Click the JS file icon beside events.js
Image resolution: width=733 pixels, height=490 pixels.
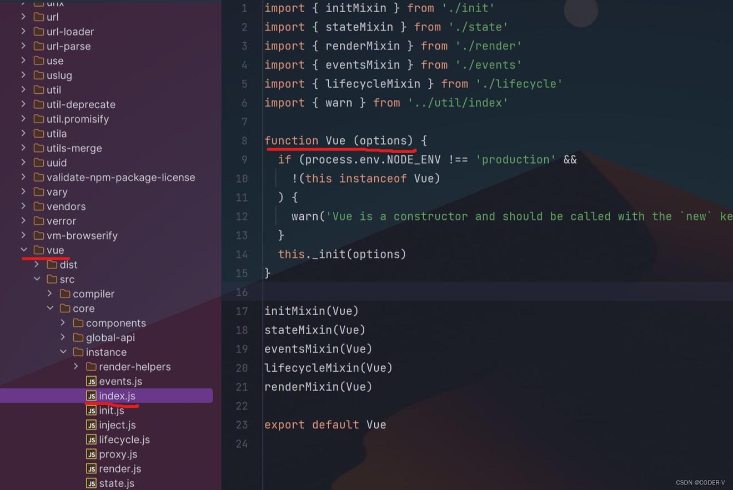(91, 381)
